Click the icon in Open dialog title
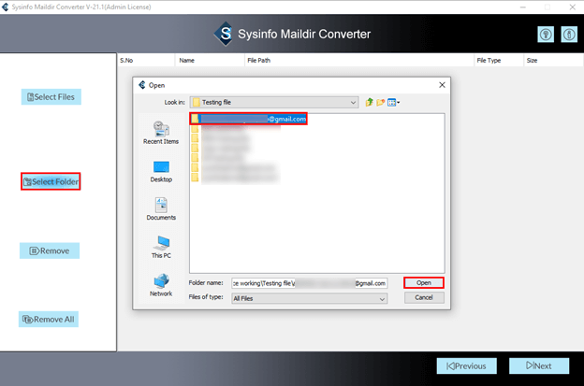This screenshot has height=386, width=584. click(142, 85)
